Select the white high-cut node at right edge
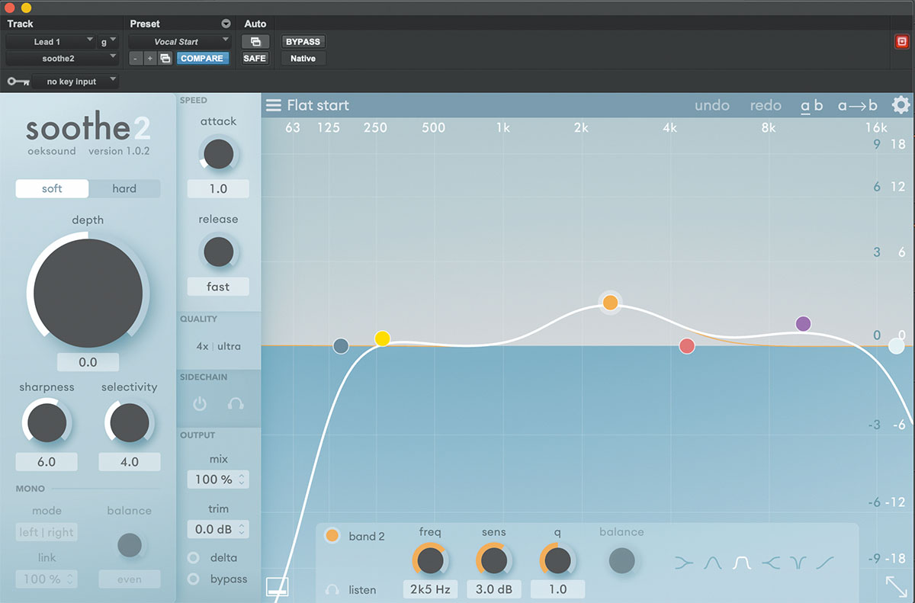The width and height of the screenshot is (915, 603). (x=897, y=346)
